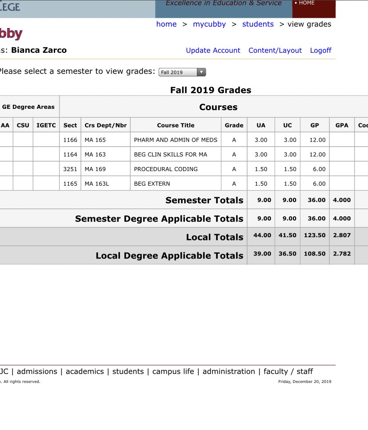This screenshot has width=368, height=430.
Task: Click the admissions footer link
Action: click(37, 371)
